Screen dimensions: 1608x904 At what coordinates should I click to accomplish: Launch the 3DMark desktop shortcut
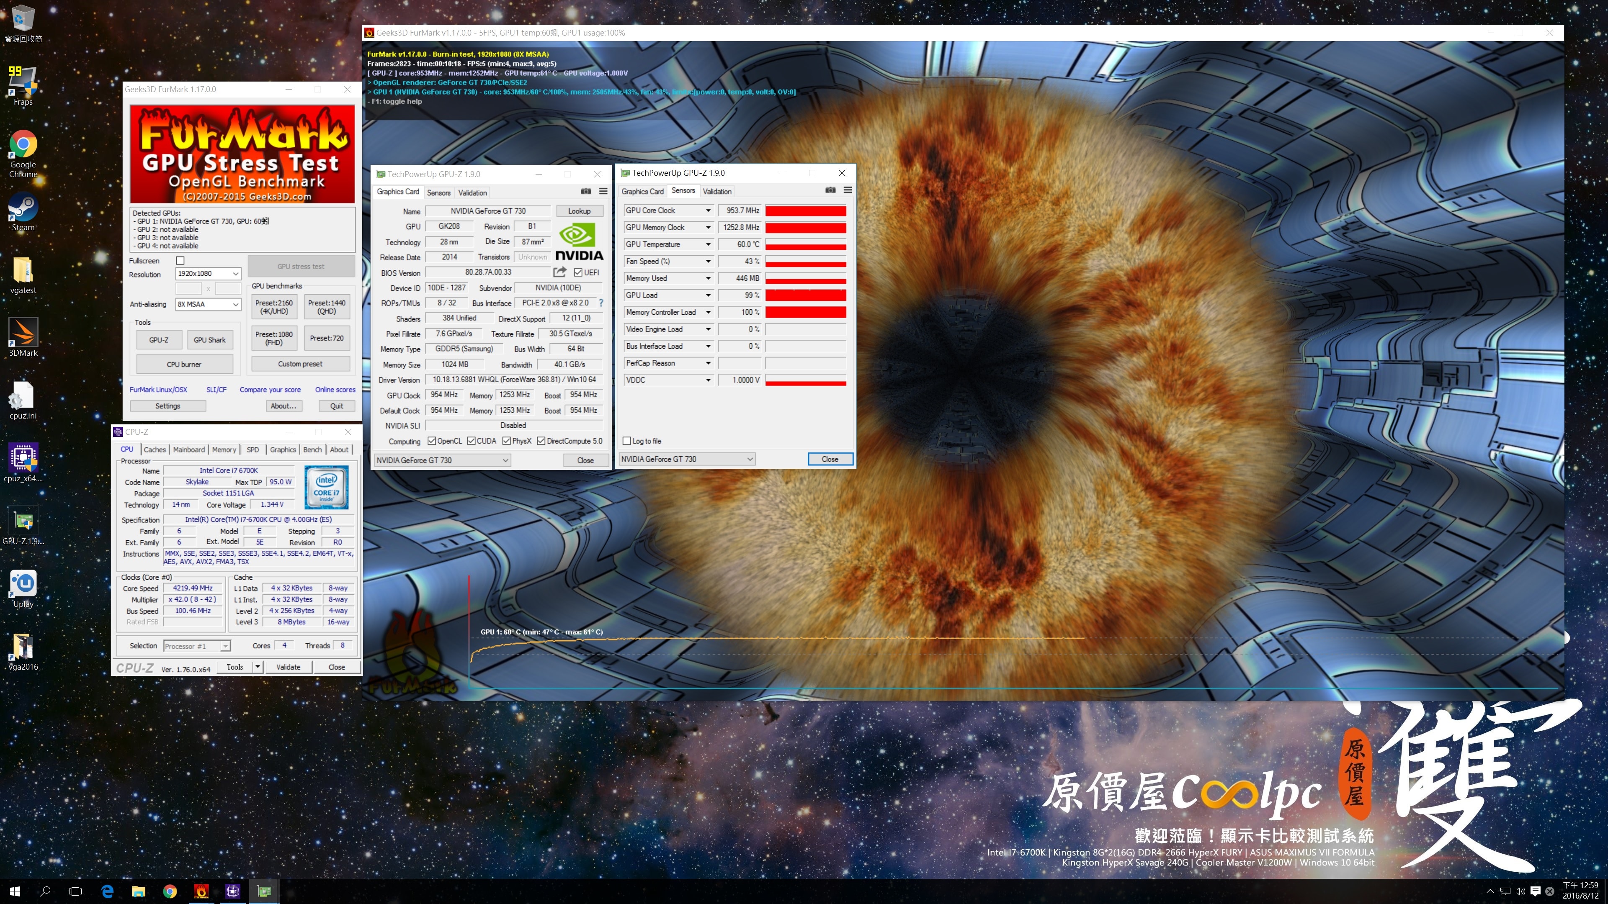coord(23,337)
